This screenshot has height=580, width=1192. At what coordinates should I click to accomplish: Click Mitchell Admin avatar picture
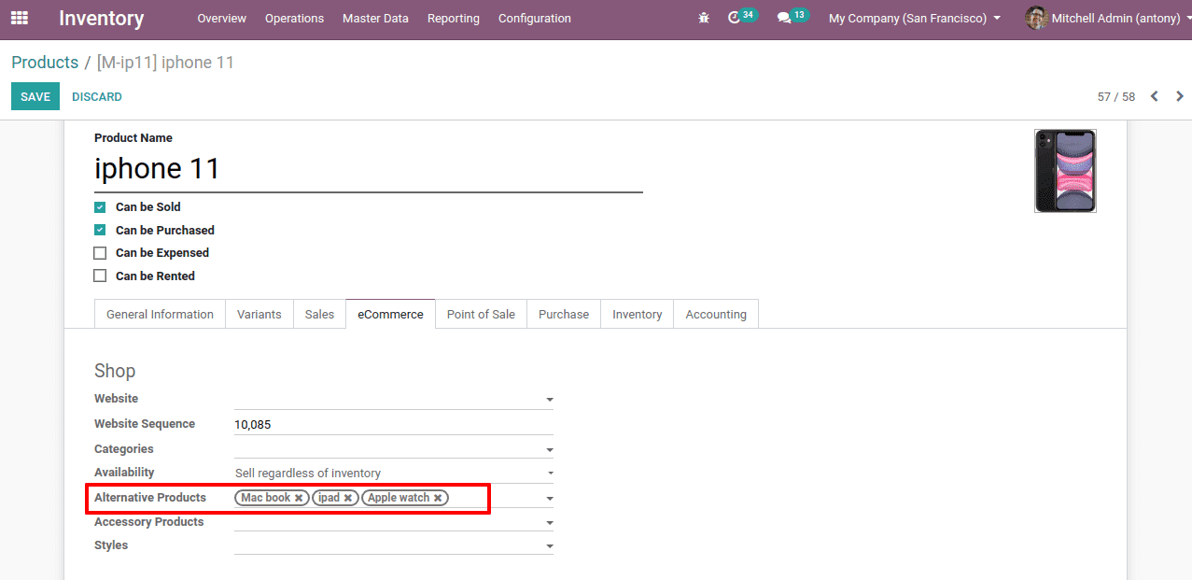1036,18
